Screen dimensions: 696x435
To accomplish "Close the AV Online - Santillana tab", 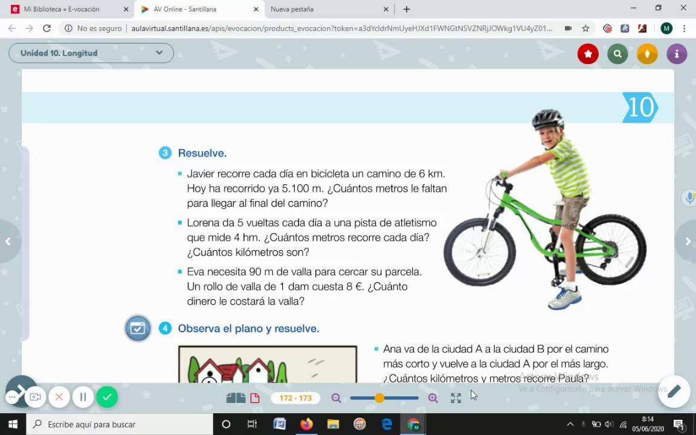I will 256,9.
